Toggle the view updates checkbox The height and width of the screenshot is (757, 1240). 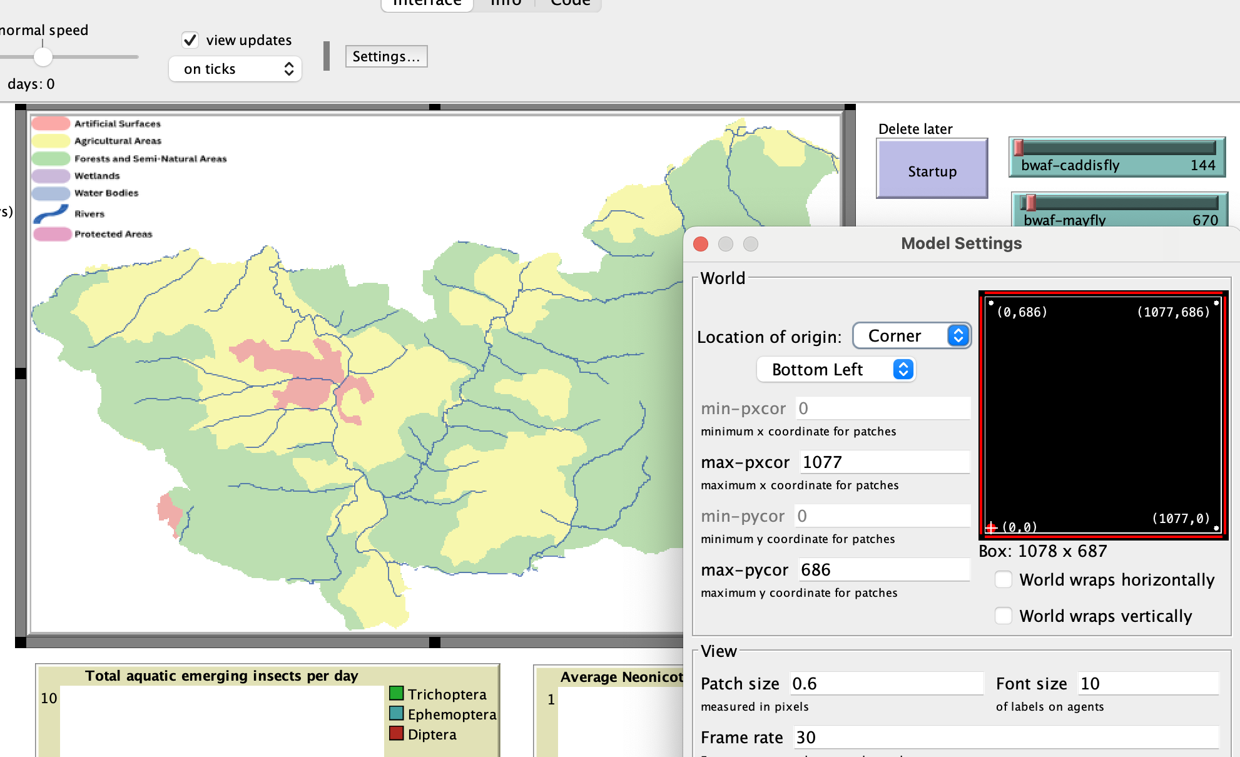190,40
